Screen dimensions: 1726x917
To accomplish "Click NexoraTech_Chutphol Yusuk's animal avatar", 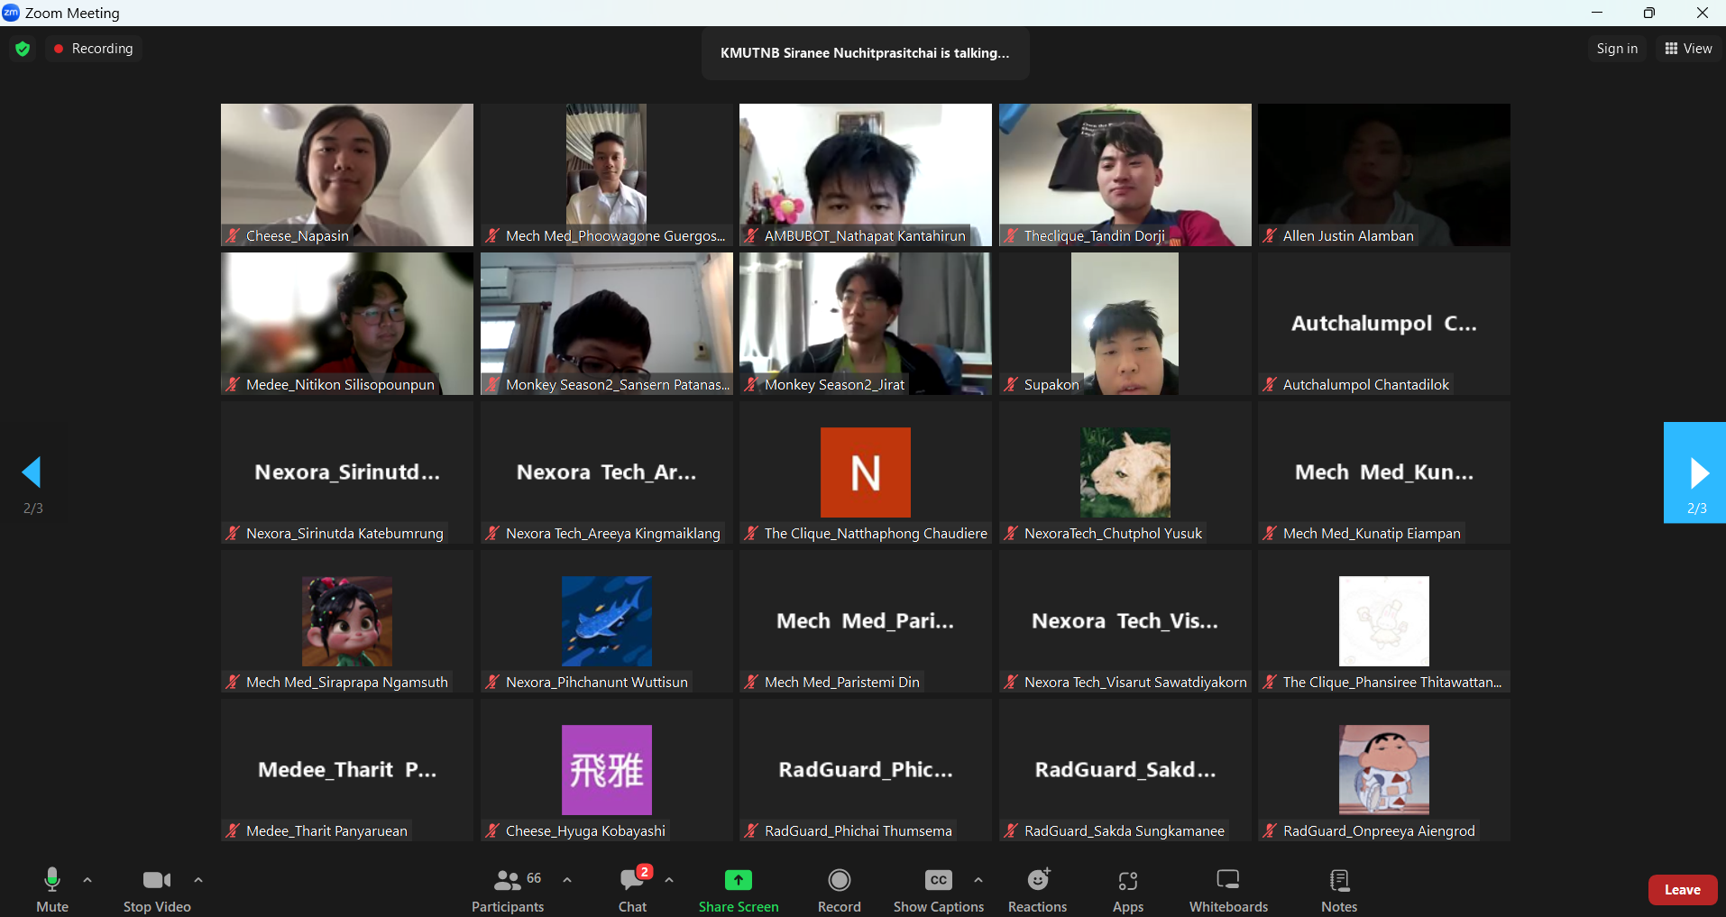I will tap(1125, 472).
